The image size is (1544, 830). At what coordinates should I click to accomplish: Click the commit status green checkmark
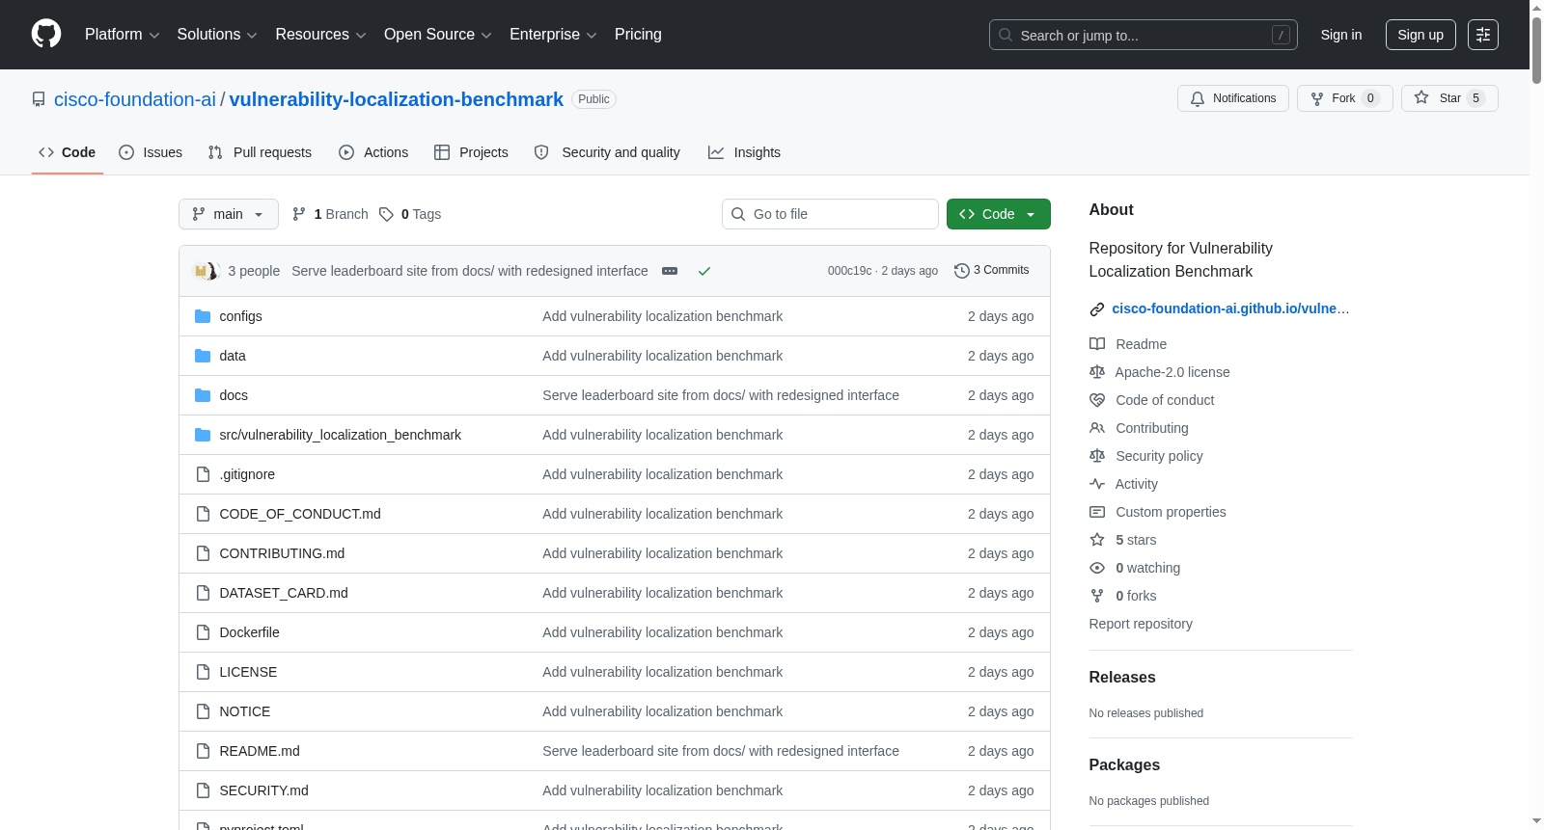point(704,271)
